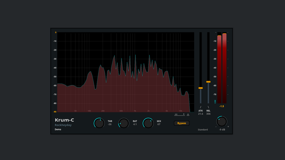
Task: Click the REL release slider handle
Action: point(208,82)
